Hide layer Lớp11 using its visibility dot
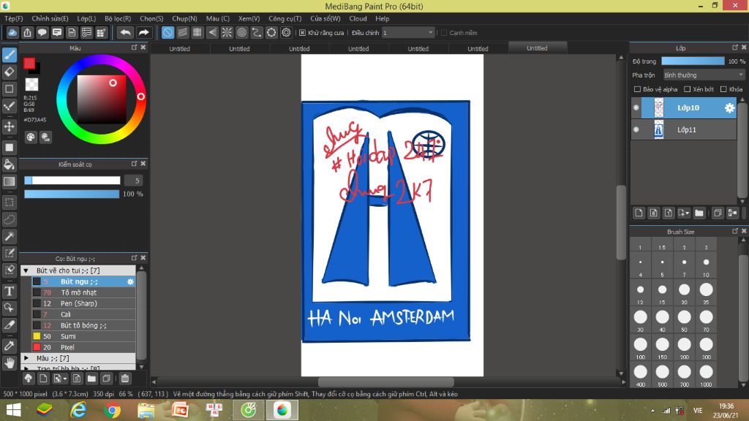749x421 pixels. click(636, 129)
